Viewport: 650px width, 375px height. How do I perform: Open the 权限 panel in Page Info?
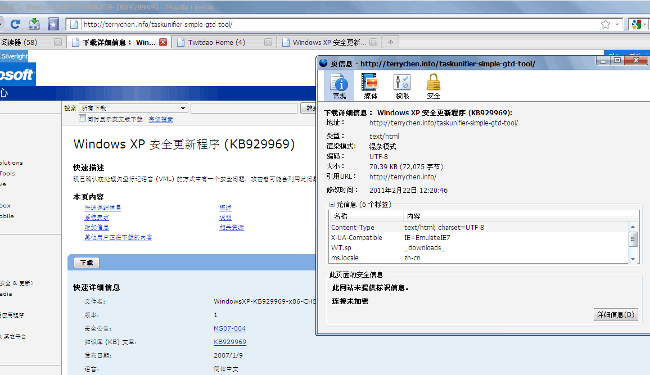coord(401,86)
